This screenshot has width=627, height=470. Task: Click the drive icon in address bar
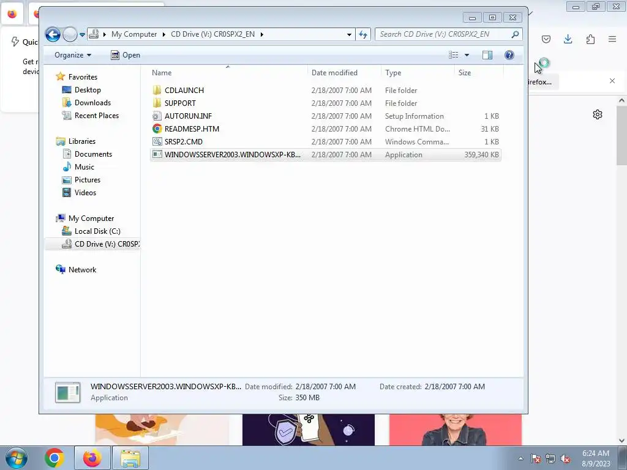click(94, 34)
